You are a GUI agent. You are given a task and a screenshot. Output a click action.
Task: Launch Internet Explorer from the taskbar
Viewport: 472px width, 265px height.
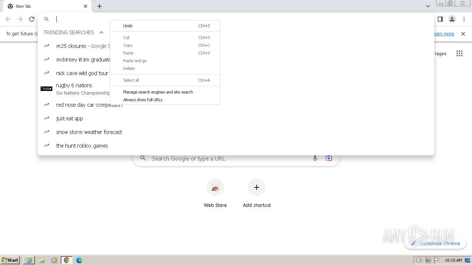coord(29,260)
